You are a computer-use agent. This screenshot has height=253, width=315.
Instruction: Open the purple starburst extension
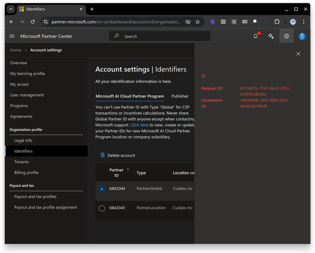[x=213, y=22]
